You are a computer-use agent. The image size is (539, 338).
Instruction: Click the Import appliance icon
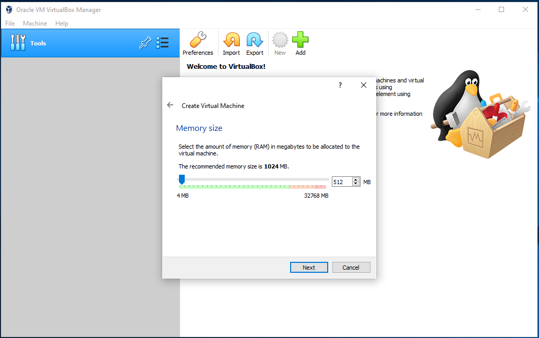tap(231, 44)
